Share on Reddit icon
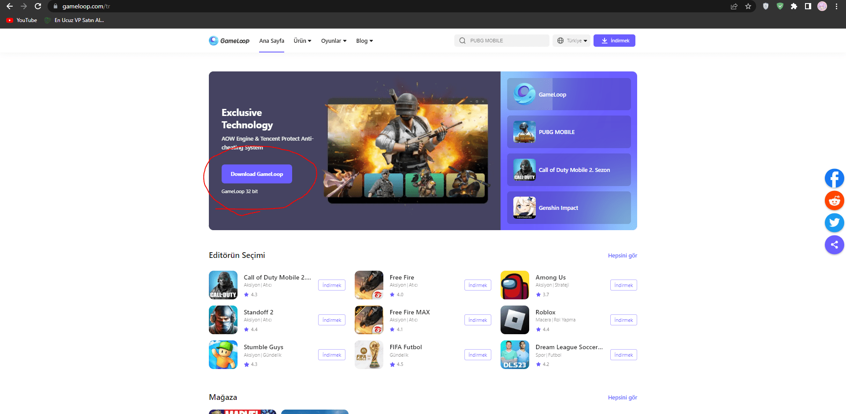The height and width of the screenshot is (414, 846). click(x=835, y=201)
